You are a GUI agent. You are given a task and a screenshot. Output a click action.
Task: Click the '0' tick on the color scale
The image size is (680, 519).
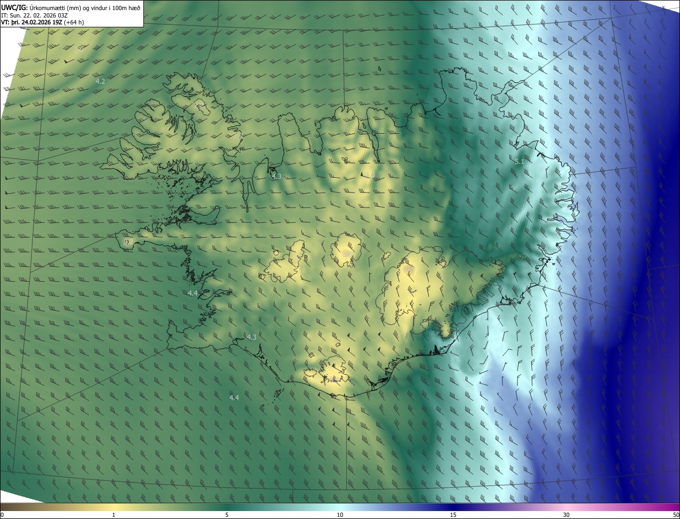(2, 515)
